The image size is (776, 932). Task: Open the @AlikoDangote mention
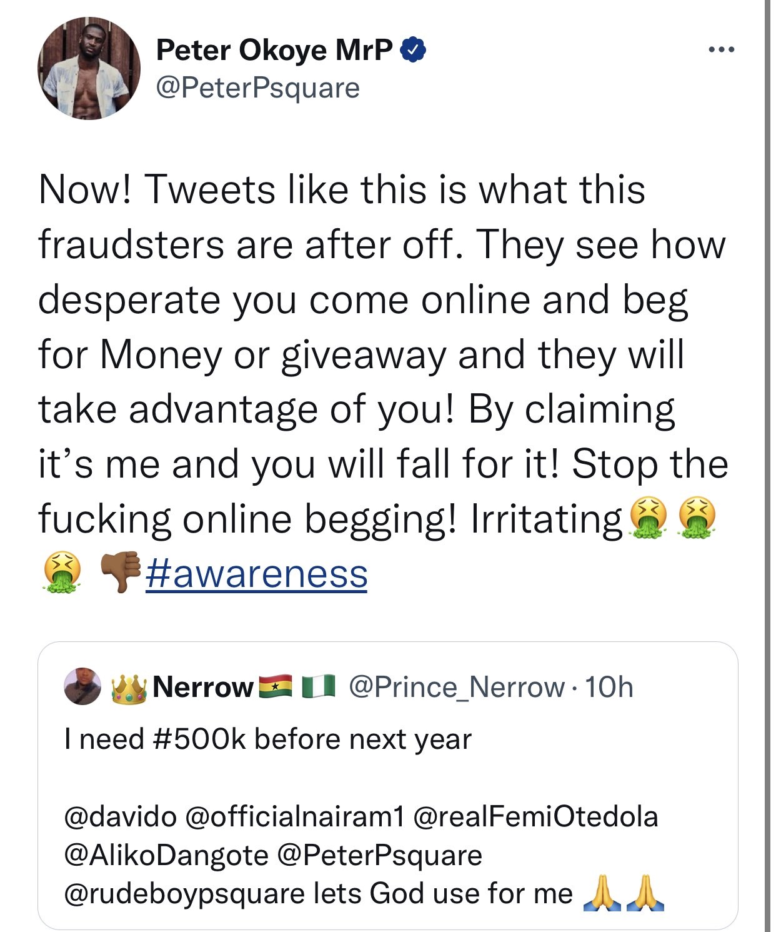pyautogui.click(x=166, y=855)
